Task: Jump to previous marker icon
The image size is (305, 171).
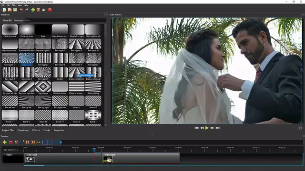Action: click(x=28, y=142)
